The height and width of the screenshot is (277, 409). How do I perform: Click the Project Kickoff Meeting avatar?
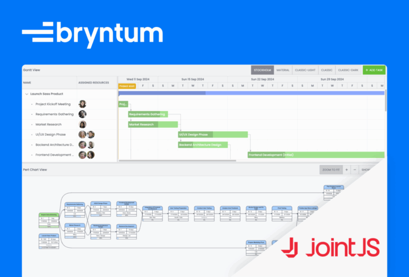pyautogui.click(x=83, y=104)
